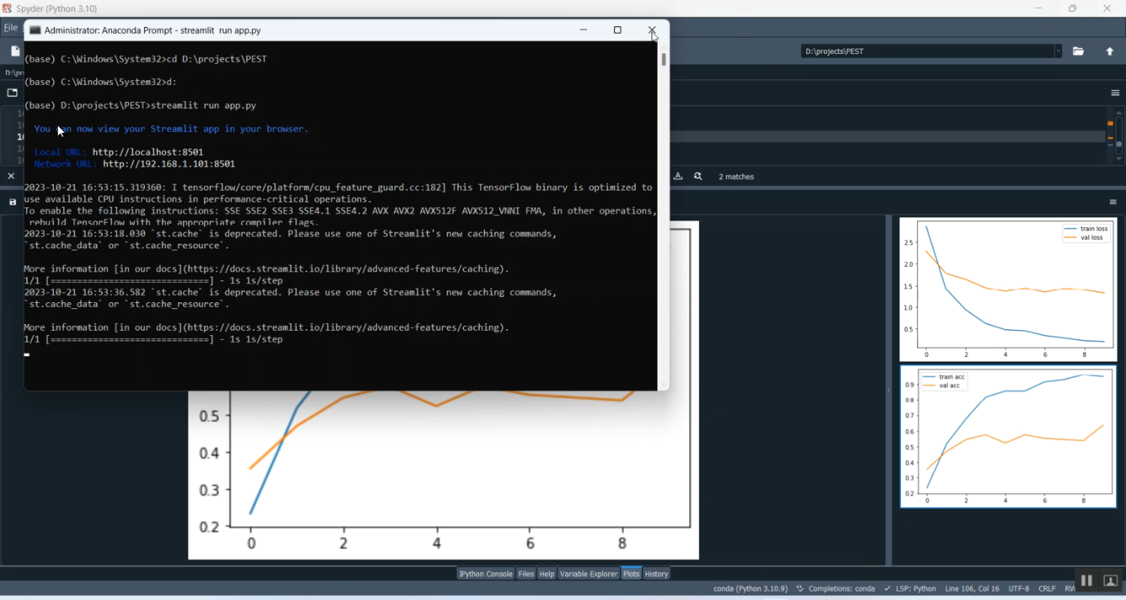
Task: Click the browse tabs icon in editor
Action: click(x=12, y=93)
